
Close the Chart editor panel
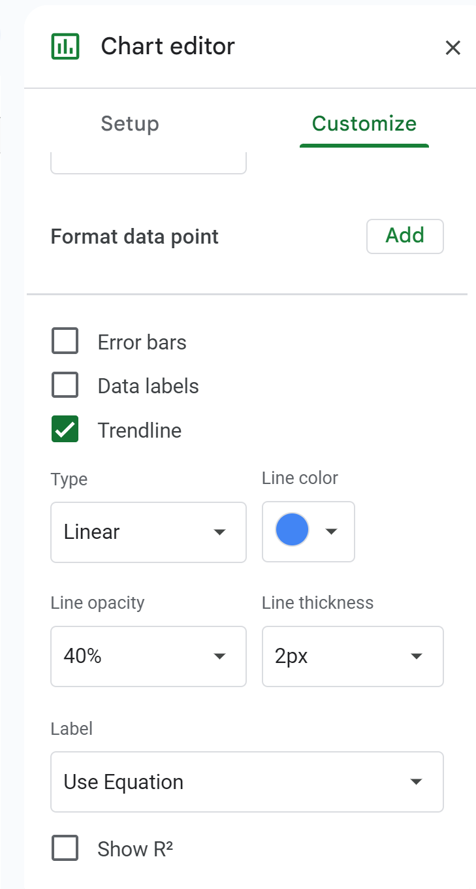[453, 47]
